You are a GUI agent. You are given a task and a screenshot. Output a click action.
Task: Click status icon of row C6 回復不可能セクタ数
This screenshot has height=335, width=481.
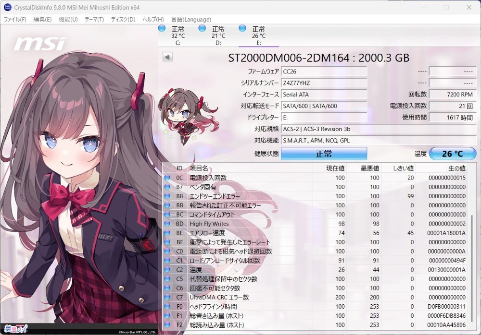(x=167, y=288)
